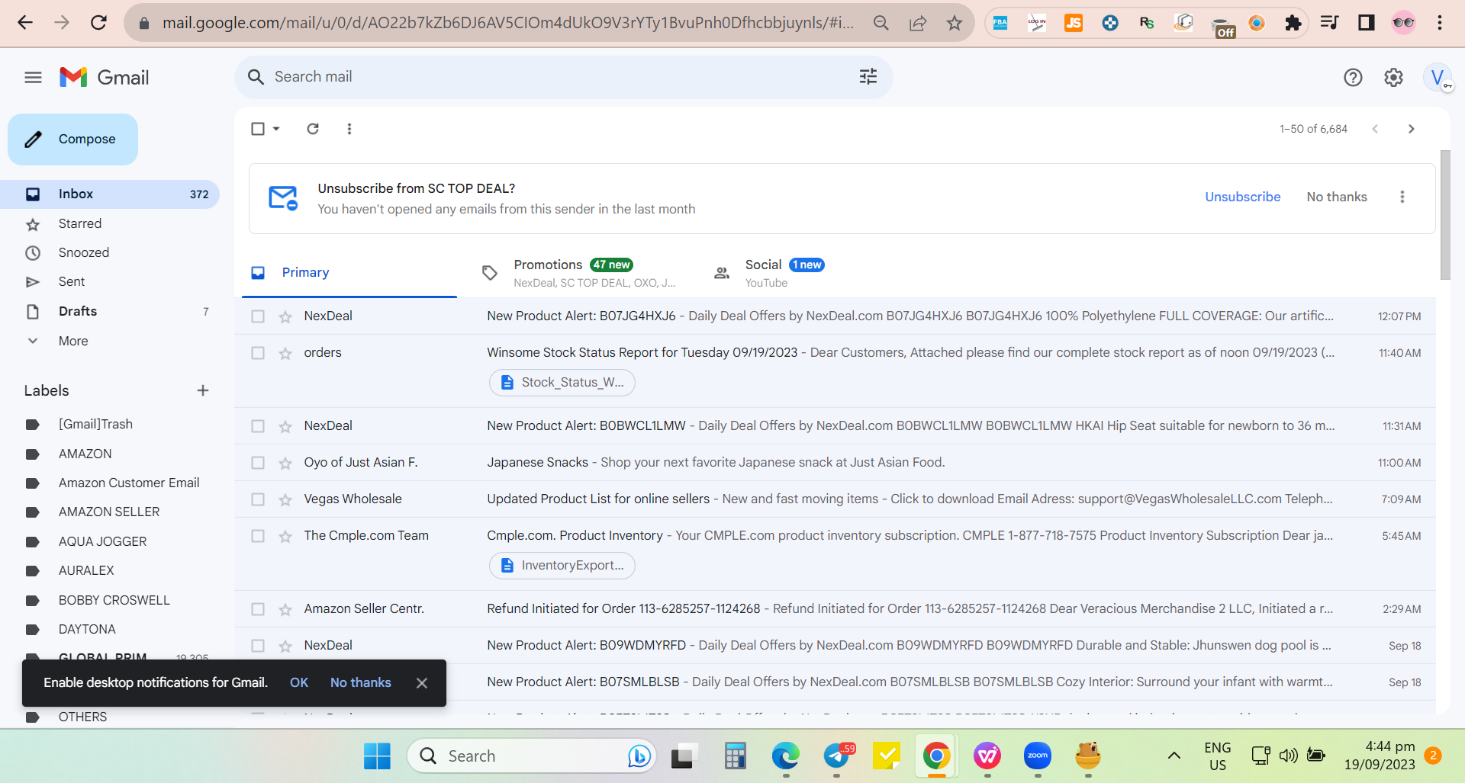Check the NexDeal B09WDMYRFD email checkbox
Image resolution: width=1465 pixels, height=783 pixels.
coord(258,646)
